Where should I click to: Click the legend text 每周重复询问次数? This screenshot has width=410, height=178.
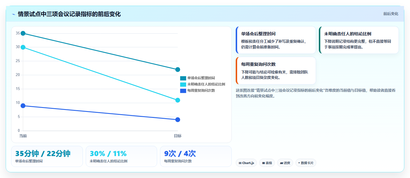point(201,91)
